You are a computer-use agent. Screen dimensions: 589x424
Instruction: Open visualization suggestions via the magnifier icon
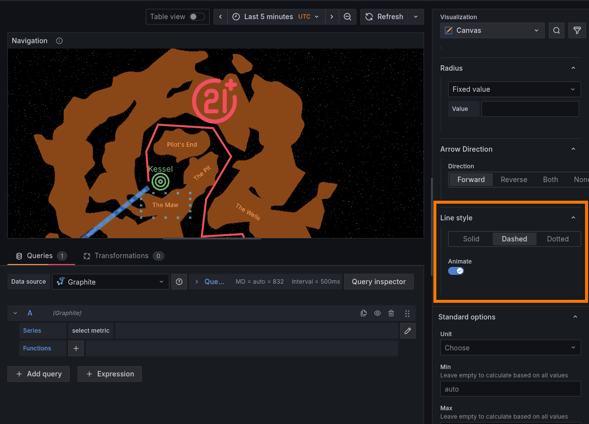[557, 30]
